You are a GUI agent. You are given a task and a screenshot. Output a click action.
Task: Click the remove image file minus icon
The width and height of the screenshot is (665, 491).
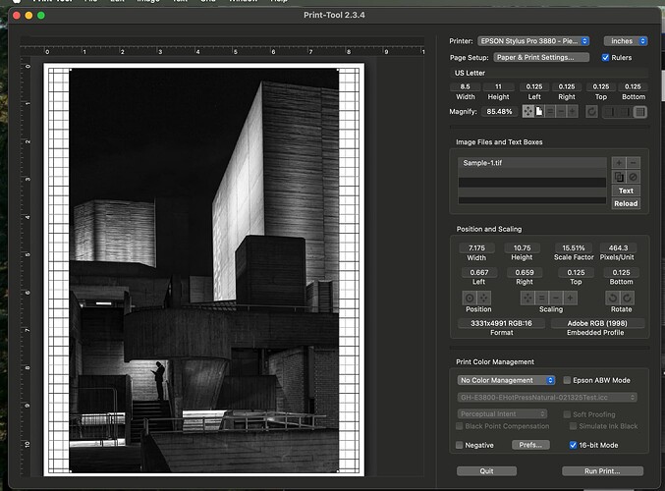(633, 163)
